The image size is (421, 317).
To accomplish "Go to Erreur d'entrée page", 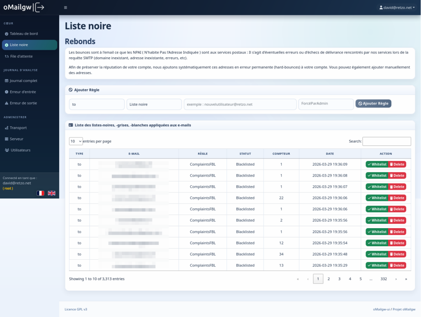I will point(23,92).
